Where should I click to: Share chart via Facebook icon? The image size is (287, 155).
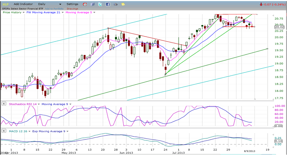pos(108,4)
